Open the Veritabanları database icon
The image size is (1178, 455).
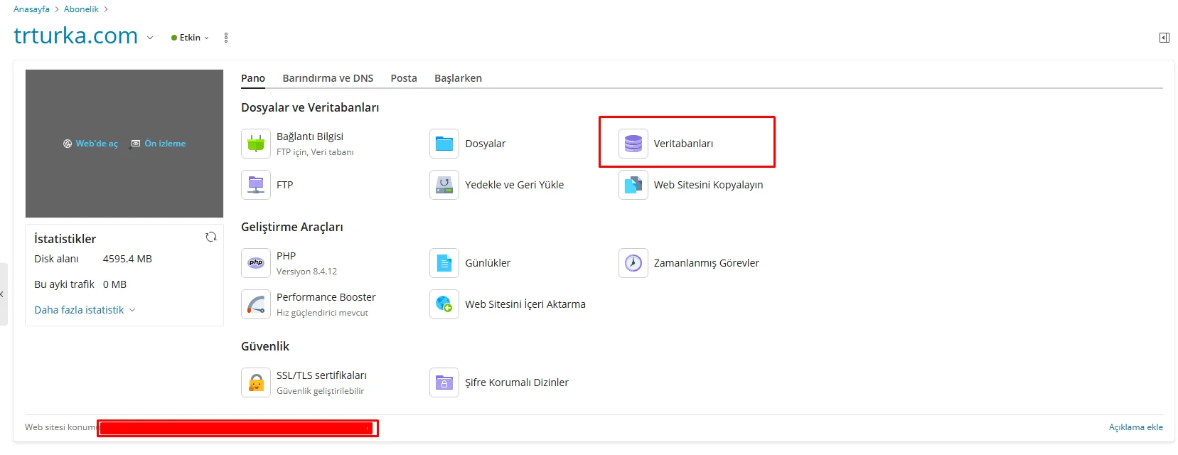pyautogui.click(x=633, y=144)
